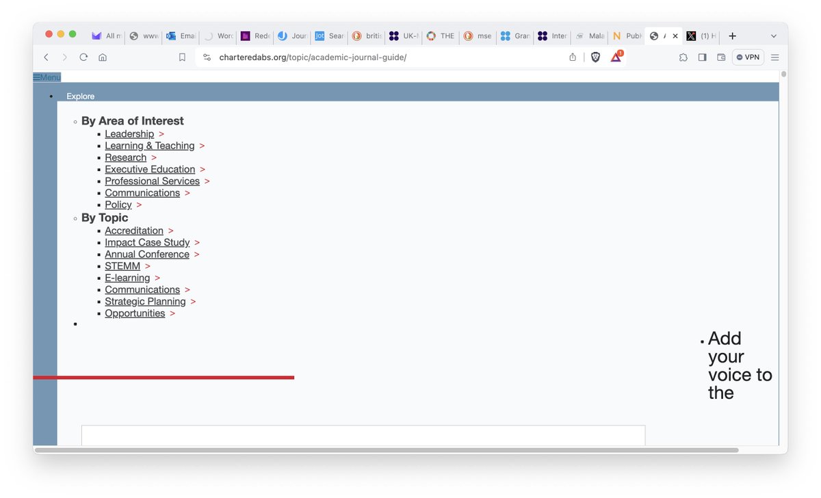Open the Impact Case Study link
Viewport: 821px width, 498px height.
[x=147, y=242]
